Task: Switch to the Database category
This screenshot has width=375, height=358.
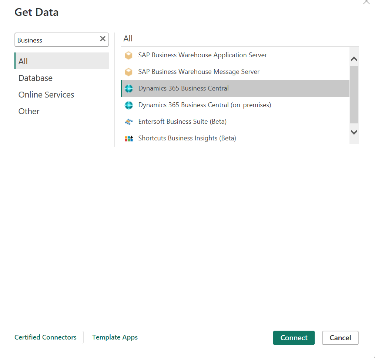Action: click(62, 78)
